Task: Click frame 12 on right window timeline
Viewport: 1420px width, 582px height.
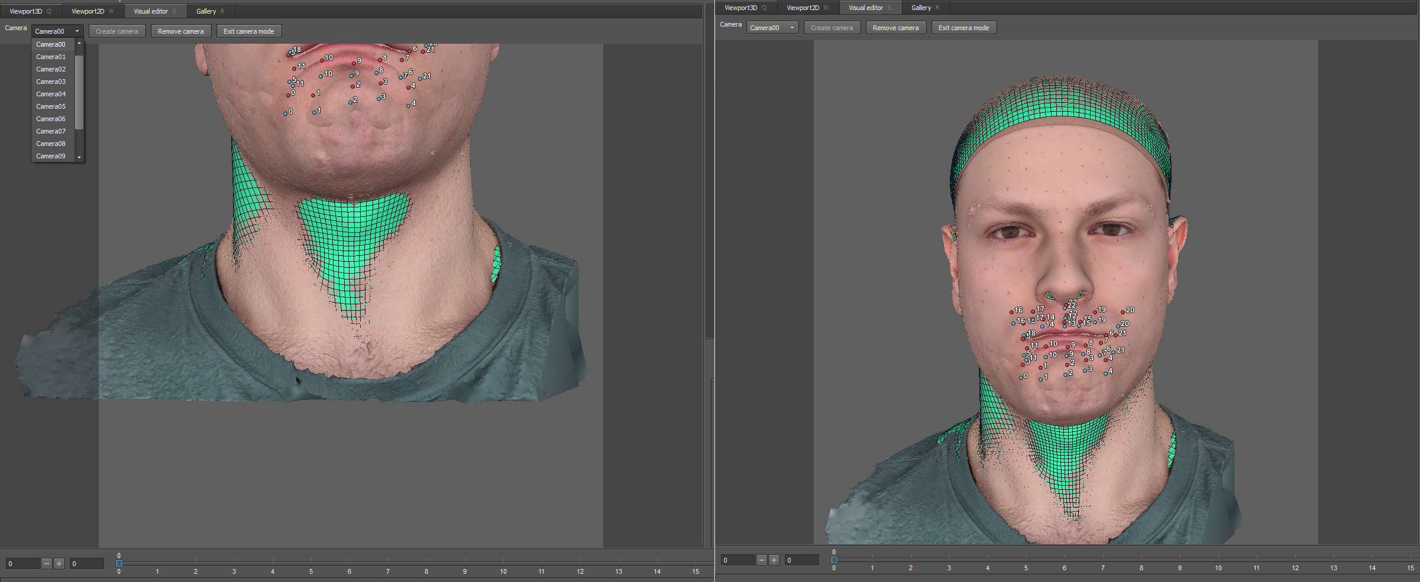Action: pyautogui.click(x=1295, y=568)
